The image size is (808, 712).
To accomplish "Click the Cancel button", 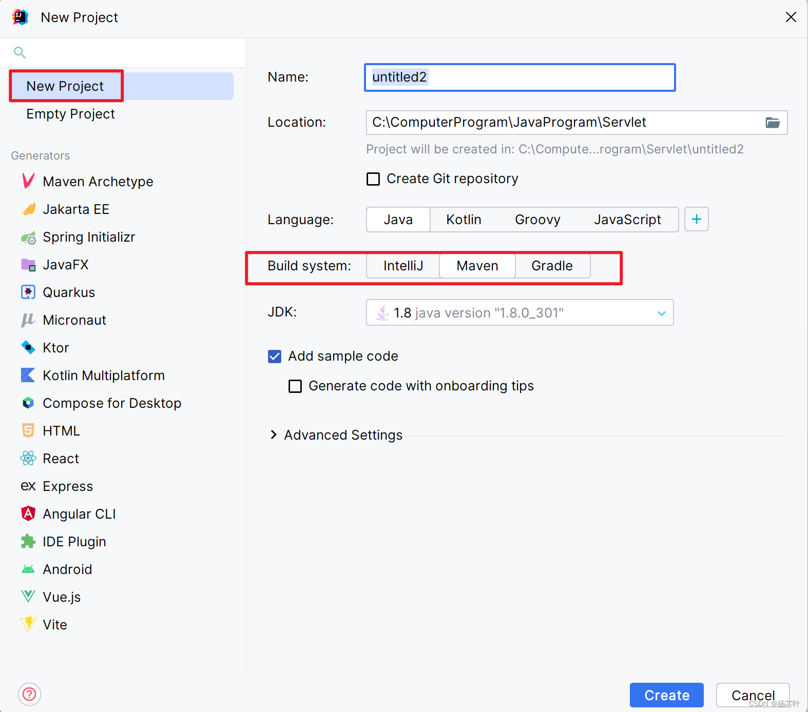I will 753,695.
